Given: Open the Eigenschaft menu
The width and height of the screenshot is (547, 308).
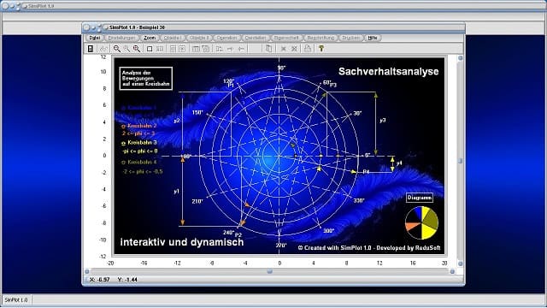Looking at the screenshot, I should coord(286,38).
